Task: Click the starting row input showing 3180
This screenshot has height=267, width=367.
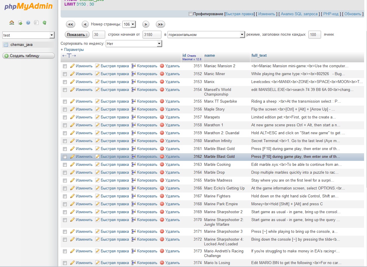Action: click(152, 35)
